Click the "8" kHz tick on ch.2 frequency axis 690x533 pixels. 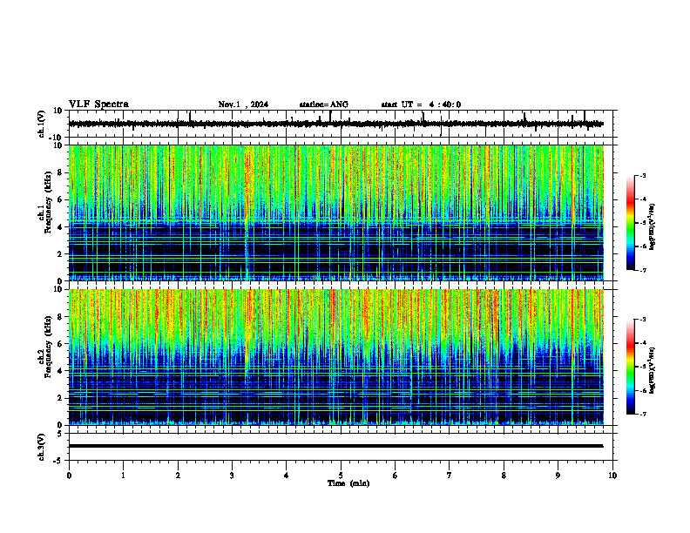(60, 317)
